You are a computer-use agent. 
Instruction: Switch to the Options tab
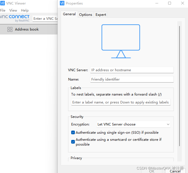point(86,15)
